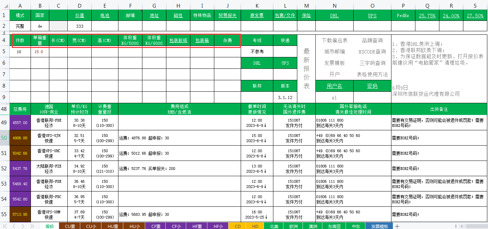The height and width of the screenshot is (229, 488).
Task: Select column D header
Action: coord(80,5)
